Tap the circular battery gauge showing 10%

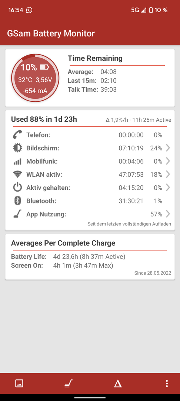click(x=35, y=78)
